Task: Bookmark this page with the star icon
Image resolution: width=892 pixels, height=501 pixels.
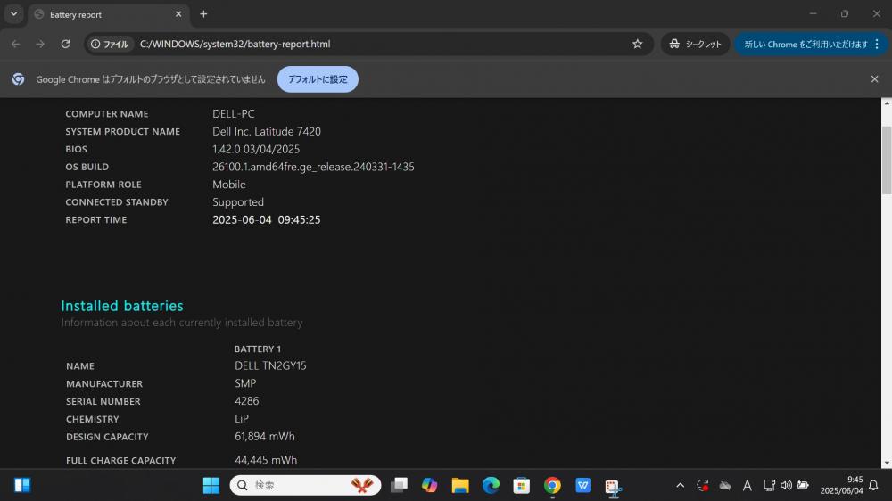Action: pyautogui.click(x=637, y=44)
